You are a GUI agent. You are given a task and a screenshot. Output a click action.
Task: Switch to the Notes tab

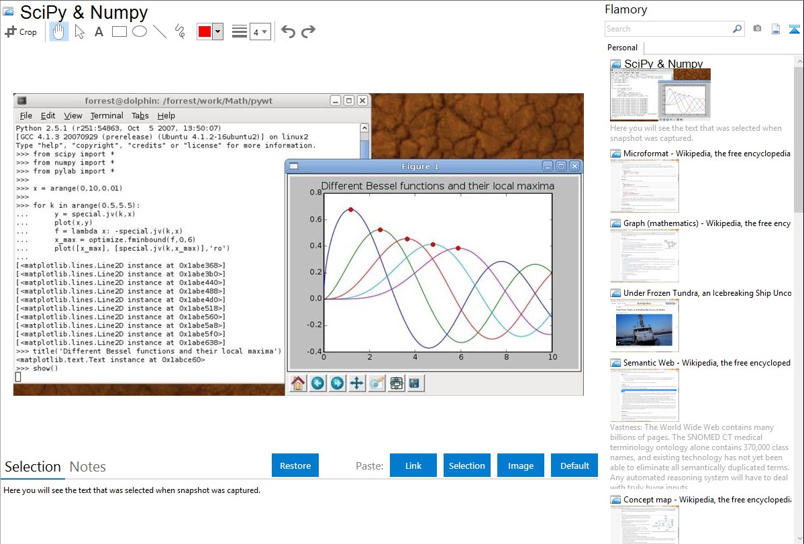pos(88,467)
